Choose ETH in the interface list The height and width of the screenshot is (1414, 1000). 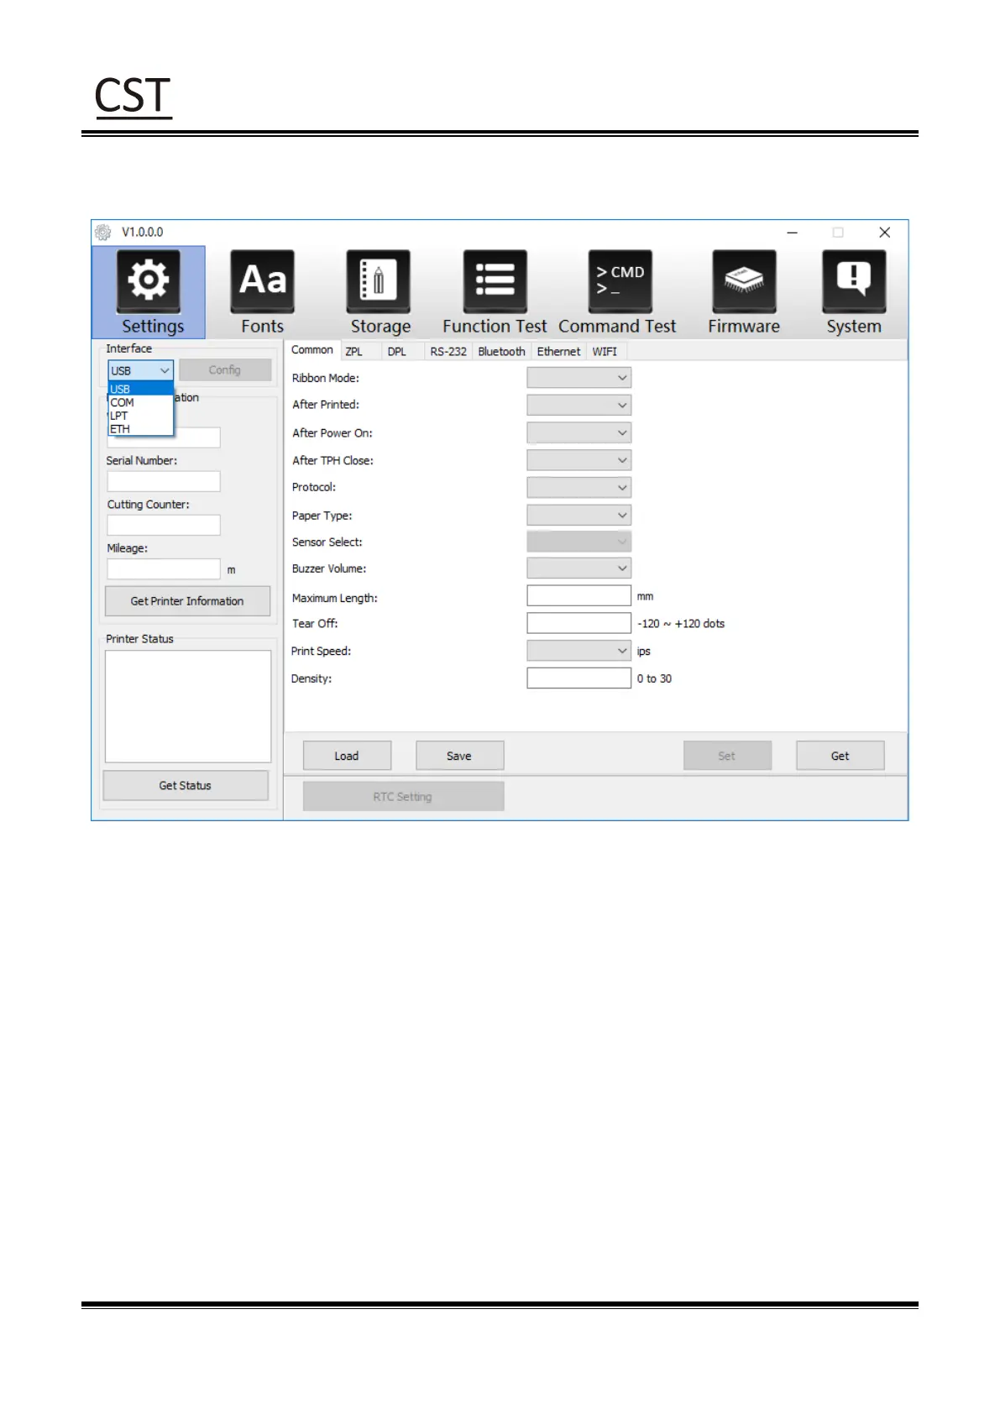(140, 429)
